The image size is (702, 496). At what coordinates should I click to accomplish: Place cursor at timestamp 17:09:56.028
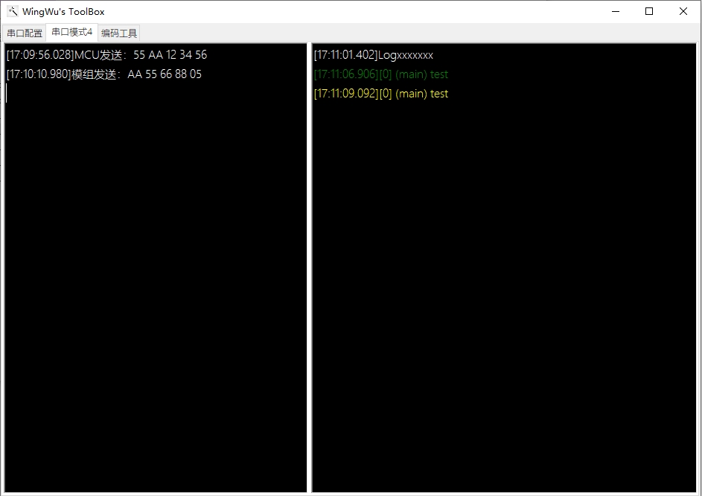point(40,55)
